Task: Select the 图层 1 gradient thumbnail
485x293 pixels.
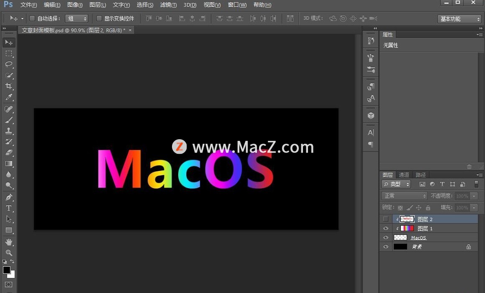Action: [407, 228]
